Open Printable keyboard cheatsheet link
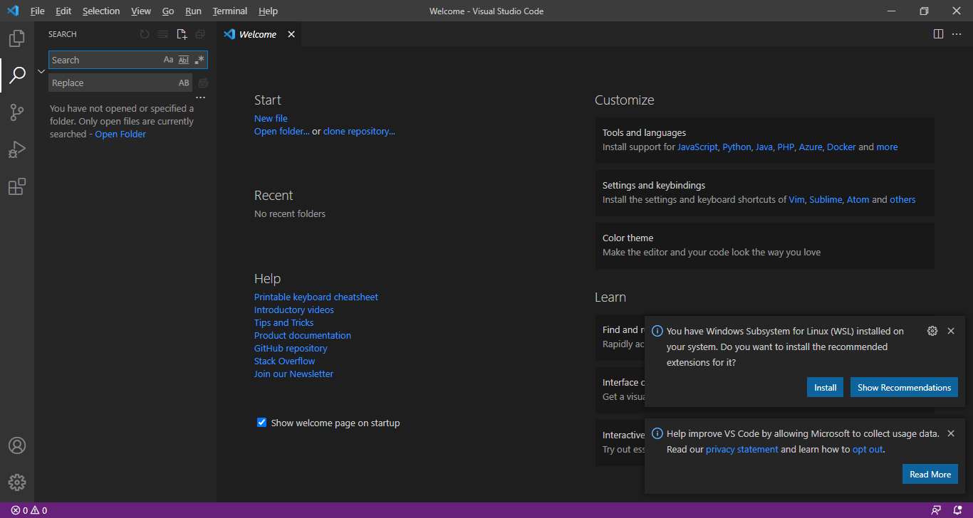The width and height of the screenshot is (973, 518). (316, 297)
